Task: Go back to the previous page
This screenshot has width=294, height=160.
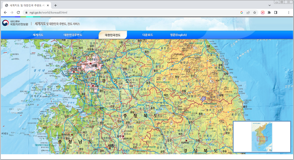Action: click(5, 12)
